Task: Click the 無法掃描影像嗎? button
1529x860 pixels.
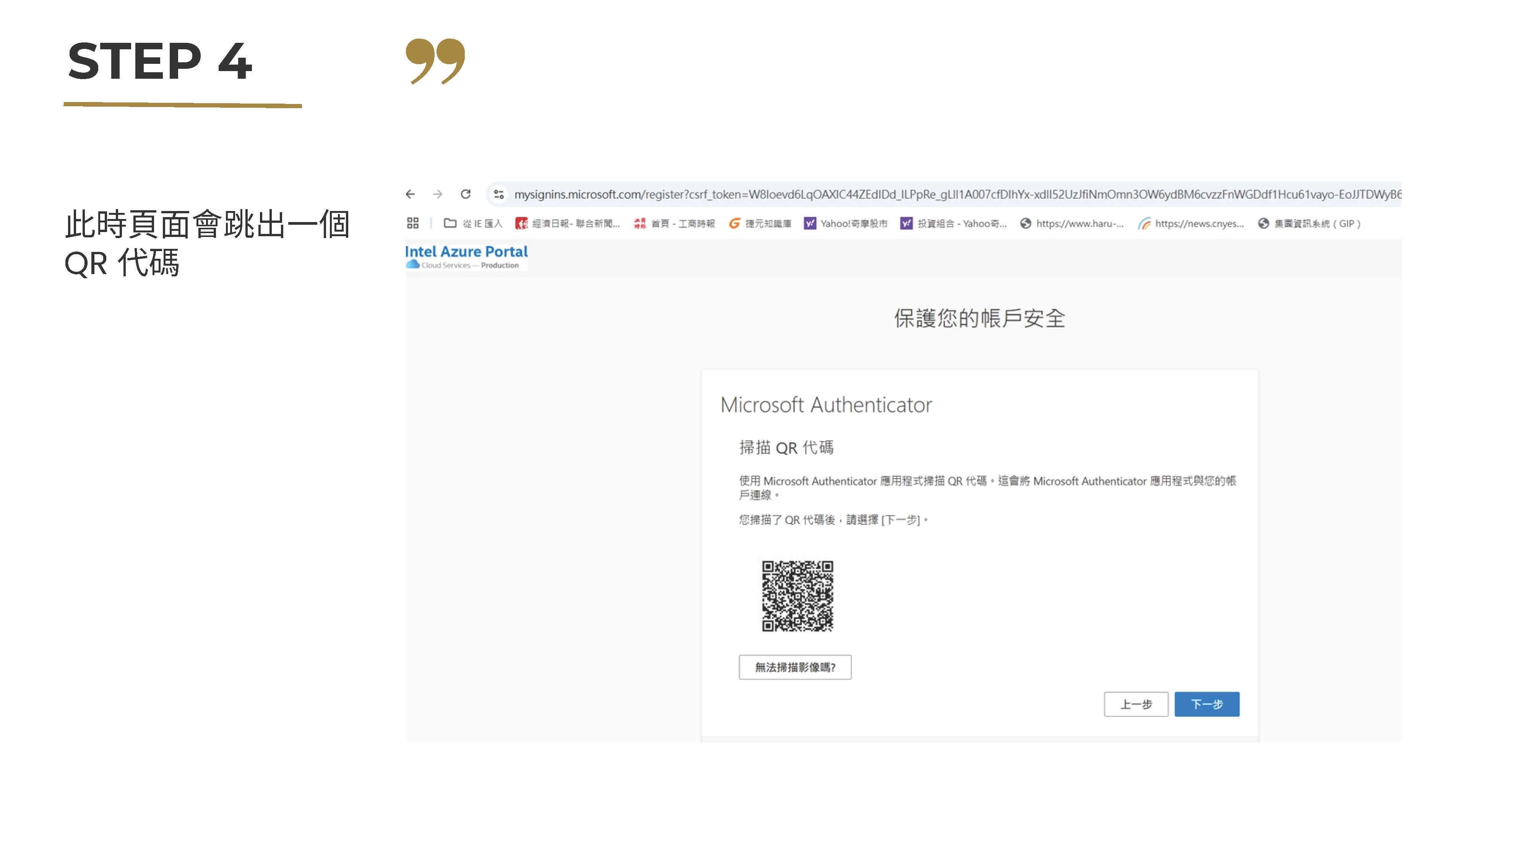Action: pos(795,667)
